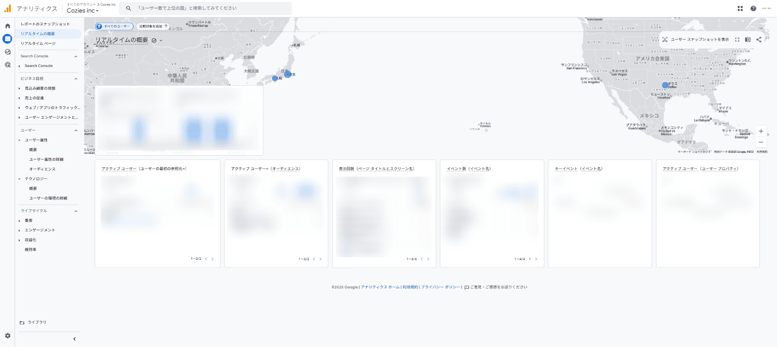777x347 pixels.
Task: Open the Google apps grid icon
Action: 740,8
